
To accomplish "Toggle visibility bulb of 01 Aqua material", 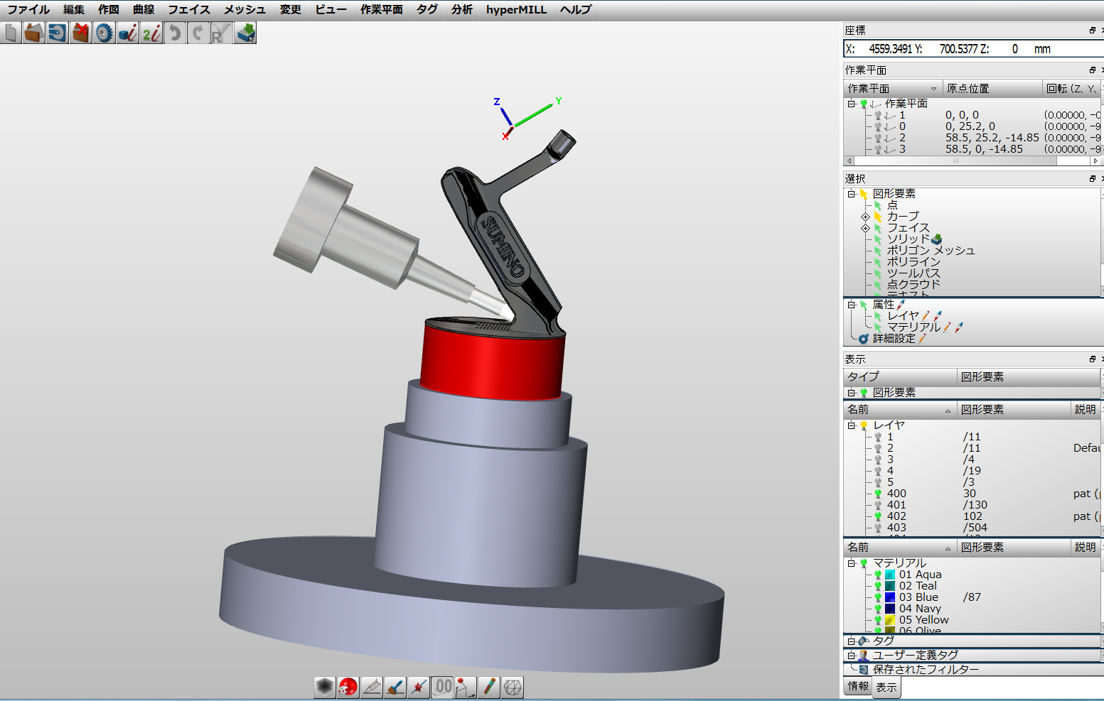I will click(x=878, y=575).
